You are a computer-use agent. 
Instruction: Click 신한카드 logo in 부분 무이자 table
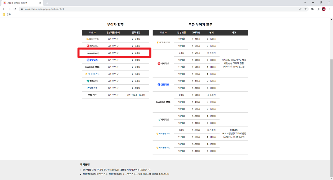click(x=163, y=85)
